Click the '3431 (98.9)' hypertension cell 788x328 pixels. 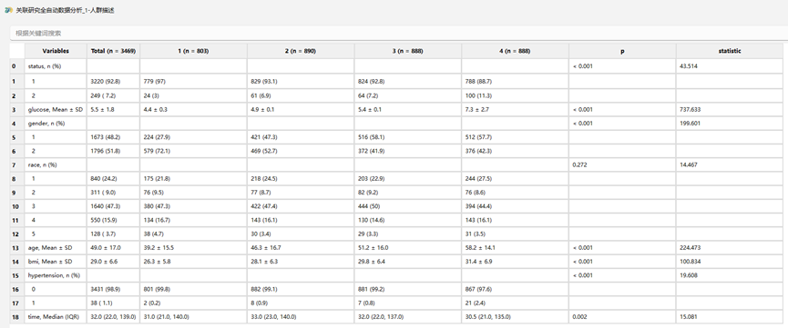[113, 289]
